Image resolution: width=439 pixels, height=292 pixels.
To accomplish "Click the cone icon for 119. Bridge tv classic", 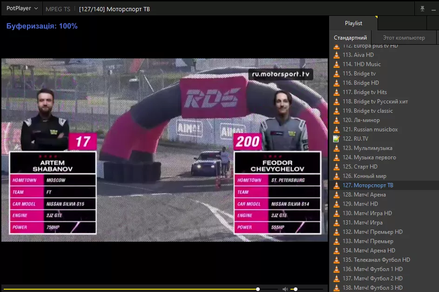I will (337, 111).
